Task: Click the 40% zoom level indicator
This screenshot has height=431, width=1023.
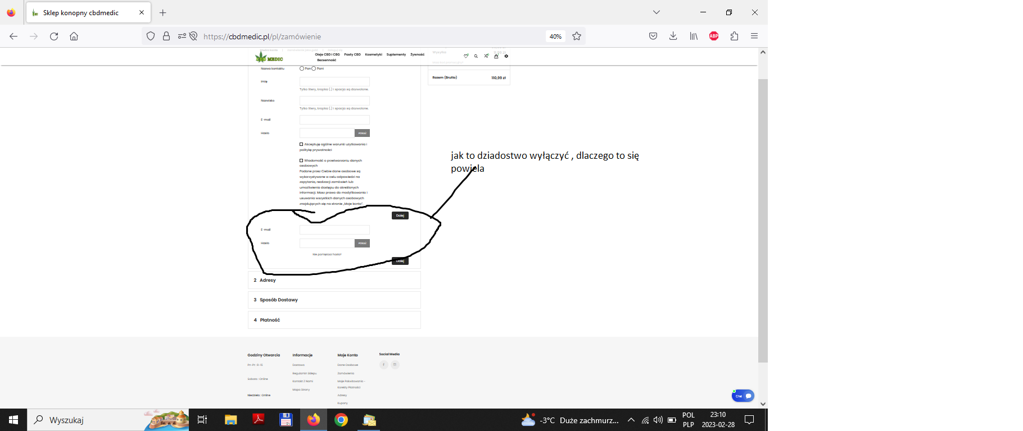Action: click(555, 36)
